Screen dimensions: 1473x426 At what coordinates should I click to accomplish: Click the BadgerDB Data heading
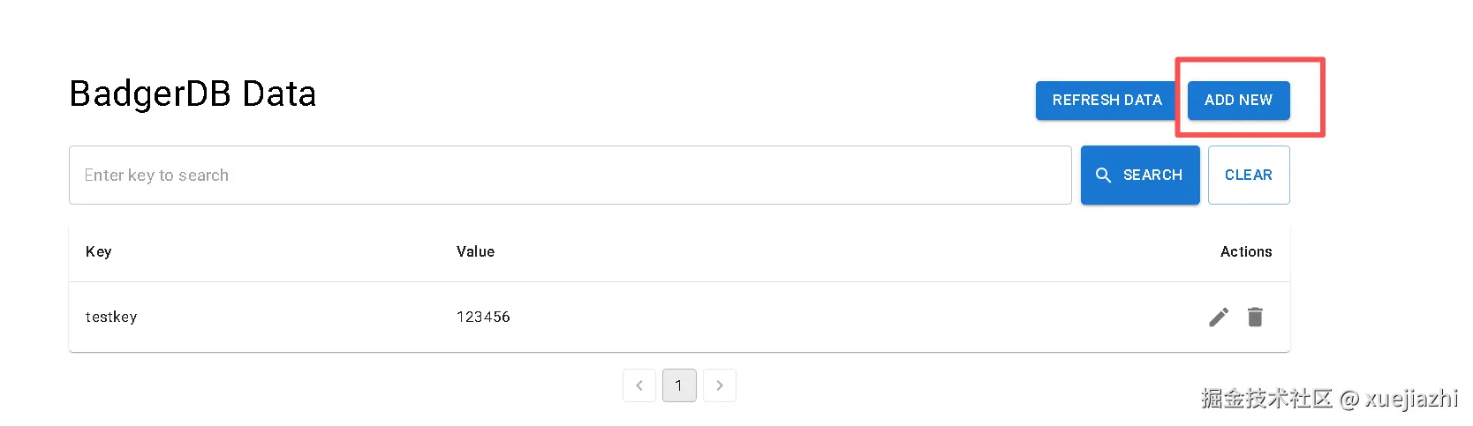tap(193, 94)
